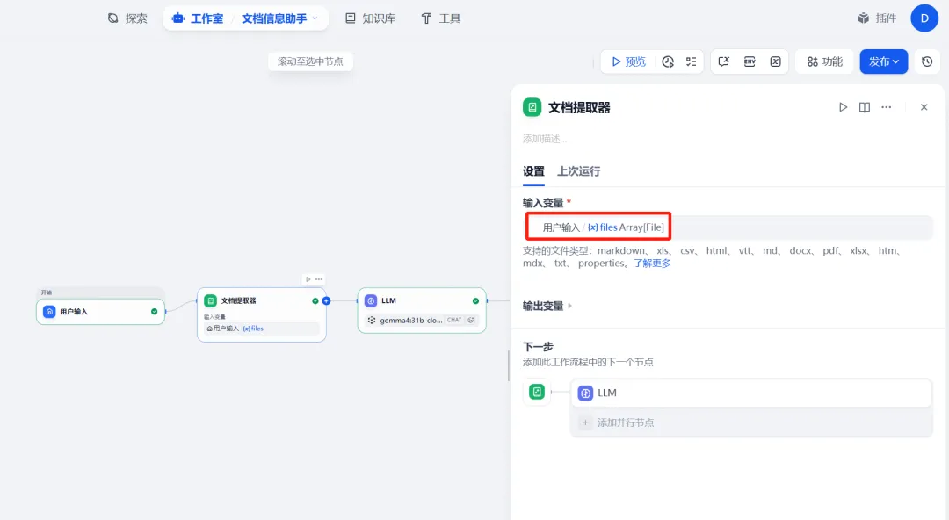Run this step from panel header
Image resolution: width=949 pixels, height=520 pixels.
point(843,107)
